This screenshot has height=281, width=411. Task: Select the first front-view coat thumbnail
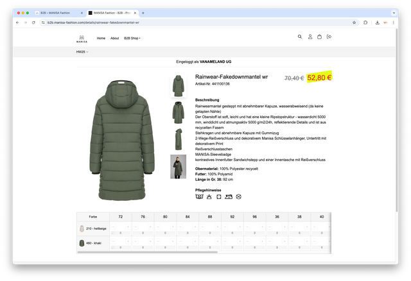pos(178,86)
